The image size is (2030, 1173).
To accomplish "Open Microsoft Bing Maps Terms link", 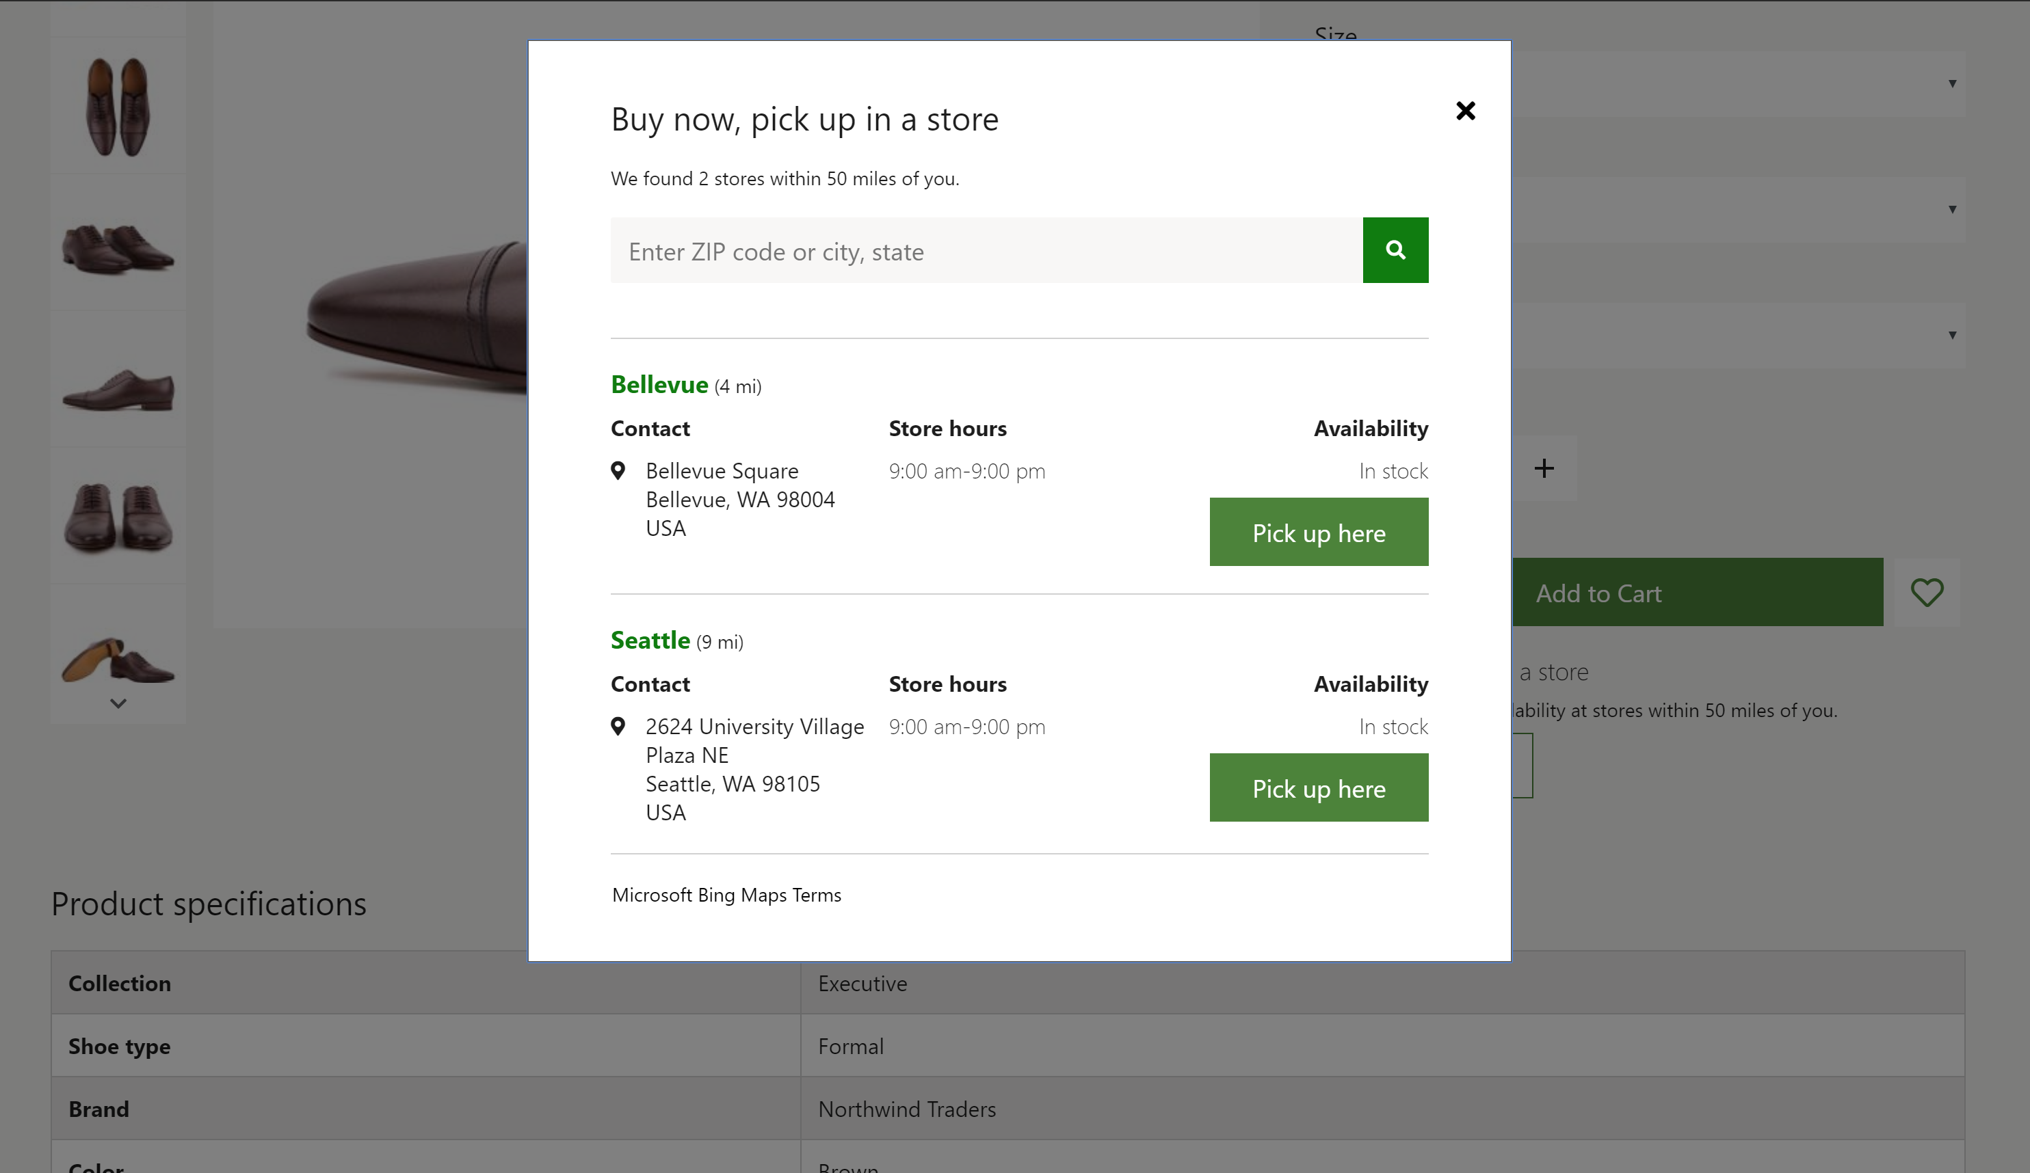I will pyautogui.click(x=725, y=893).
